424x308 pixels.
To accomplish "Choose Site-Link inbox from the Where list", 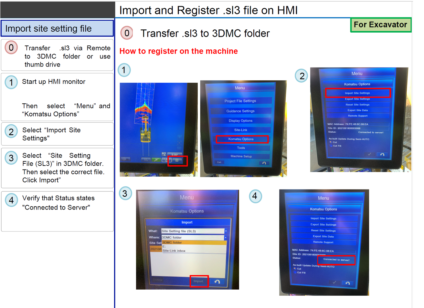I will [194, 251].
